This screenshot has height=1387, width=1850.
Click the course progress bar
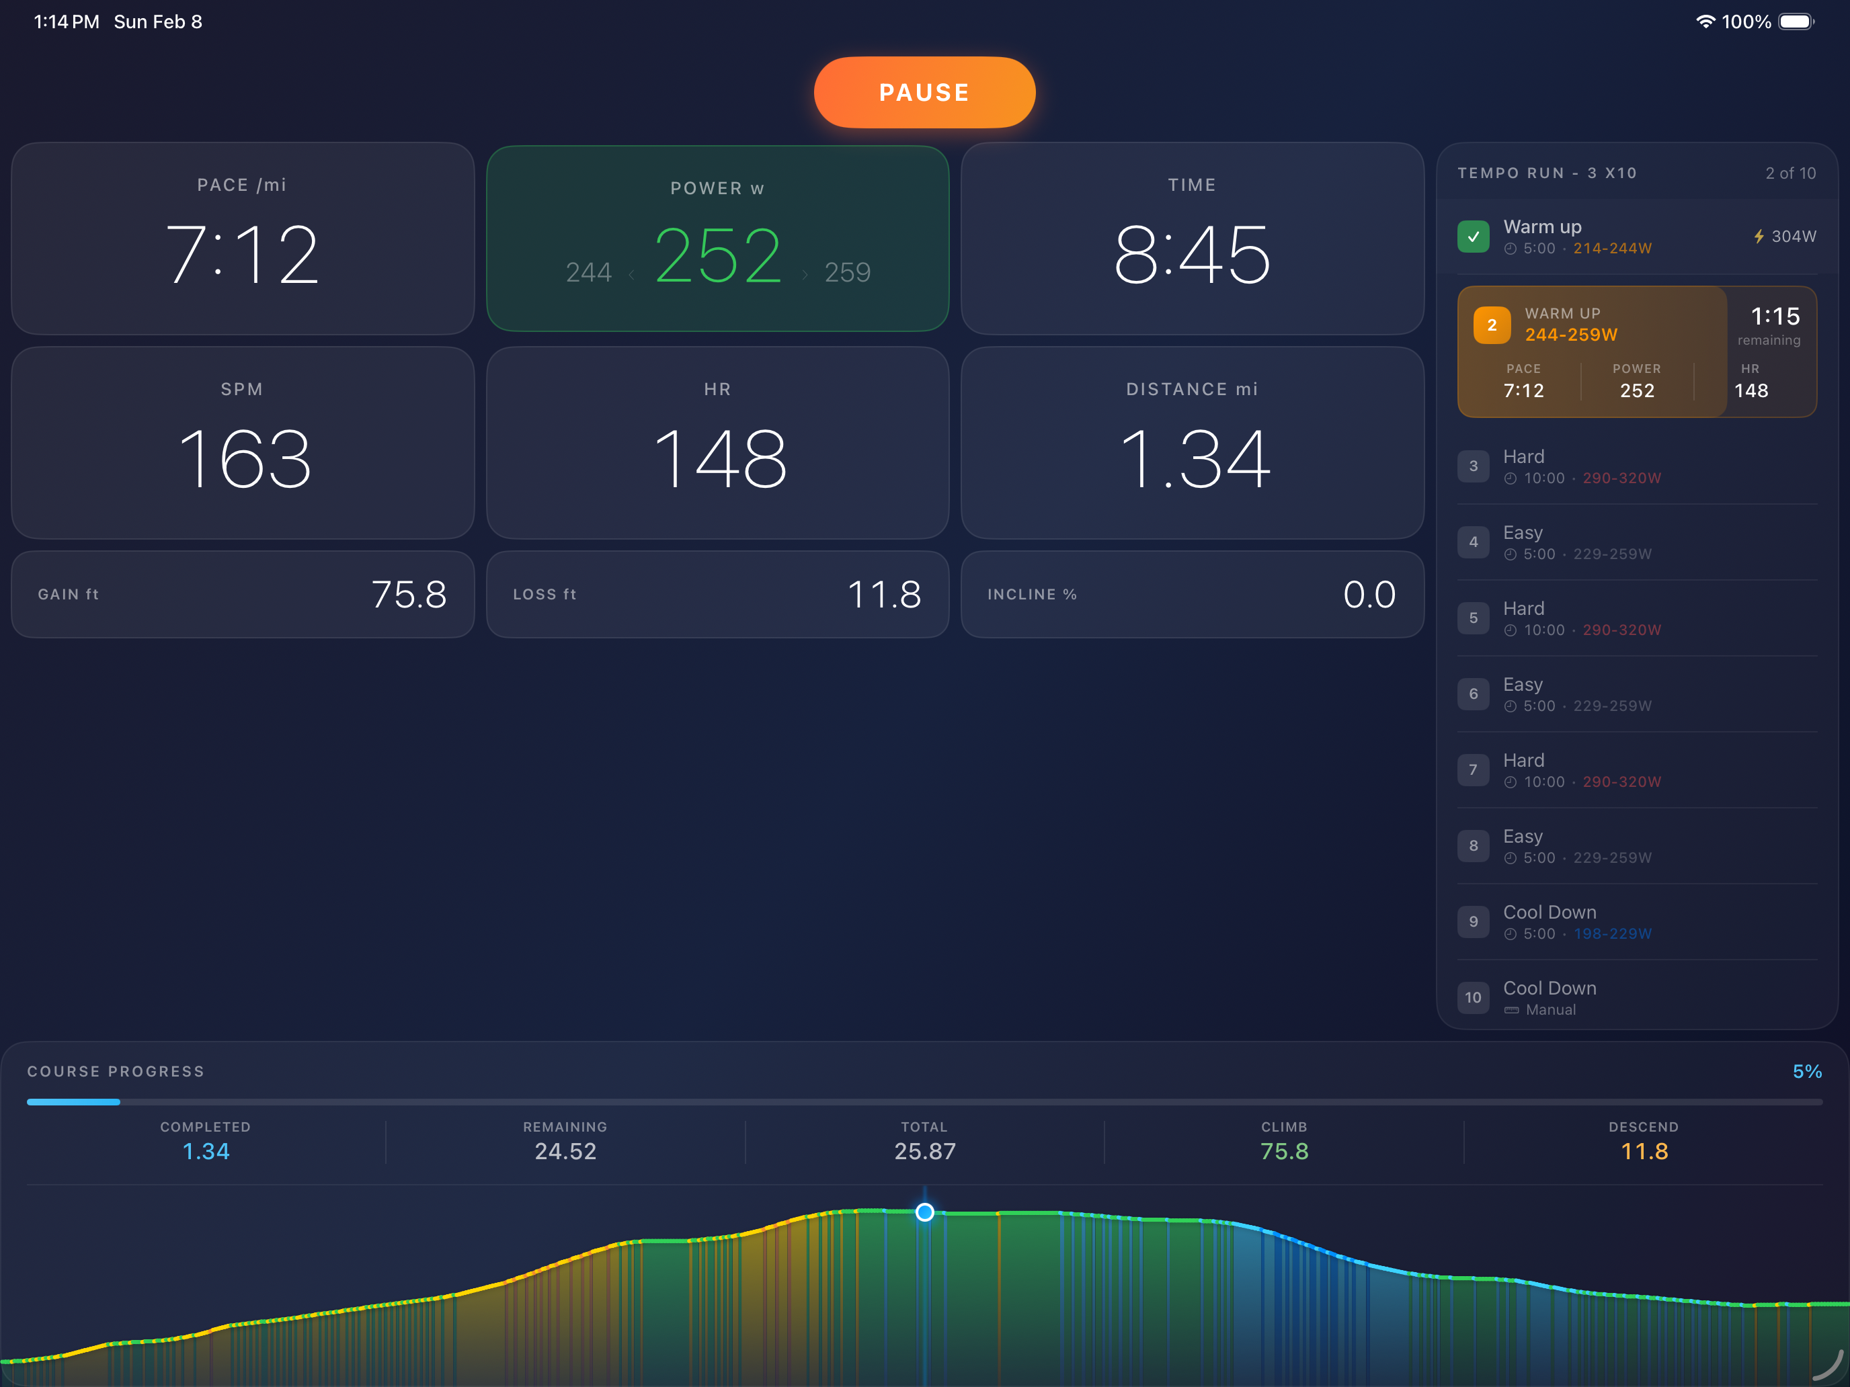(x=924, y=1102)
